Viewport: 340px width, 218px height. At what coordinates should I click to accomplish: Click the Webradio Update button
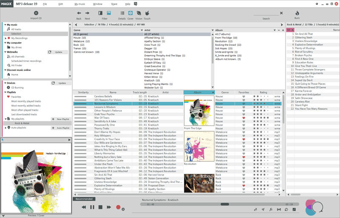pyautogui.click(x=57, y=52)
